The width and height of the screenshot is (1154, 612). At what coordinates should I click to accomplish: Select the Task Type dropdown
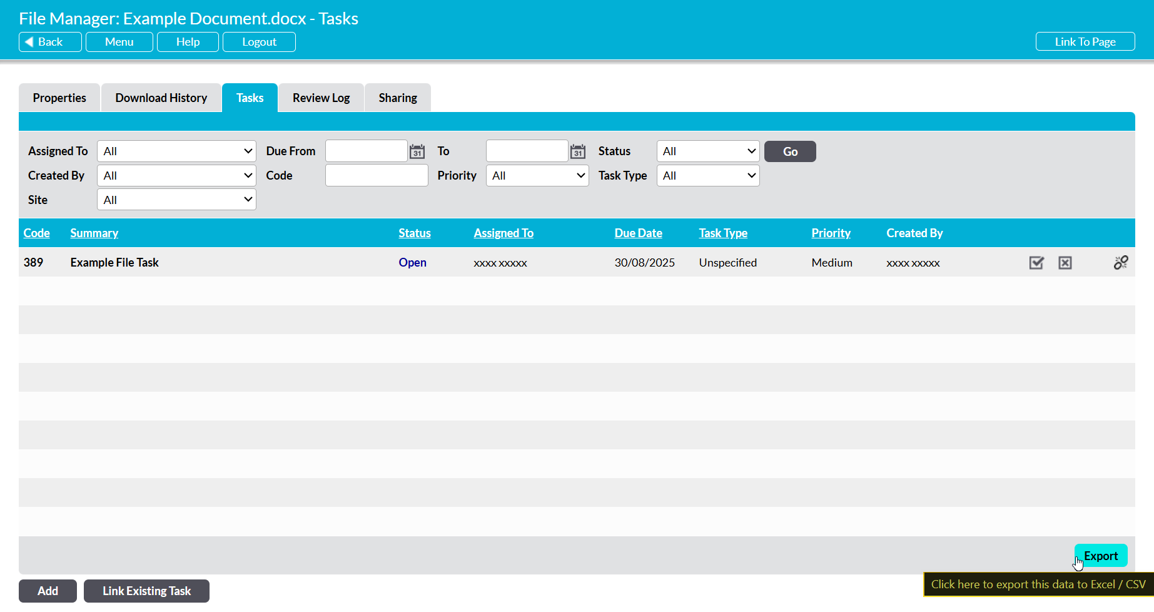point(707,176)
